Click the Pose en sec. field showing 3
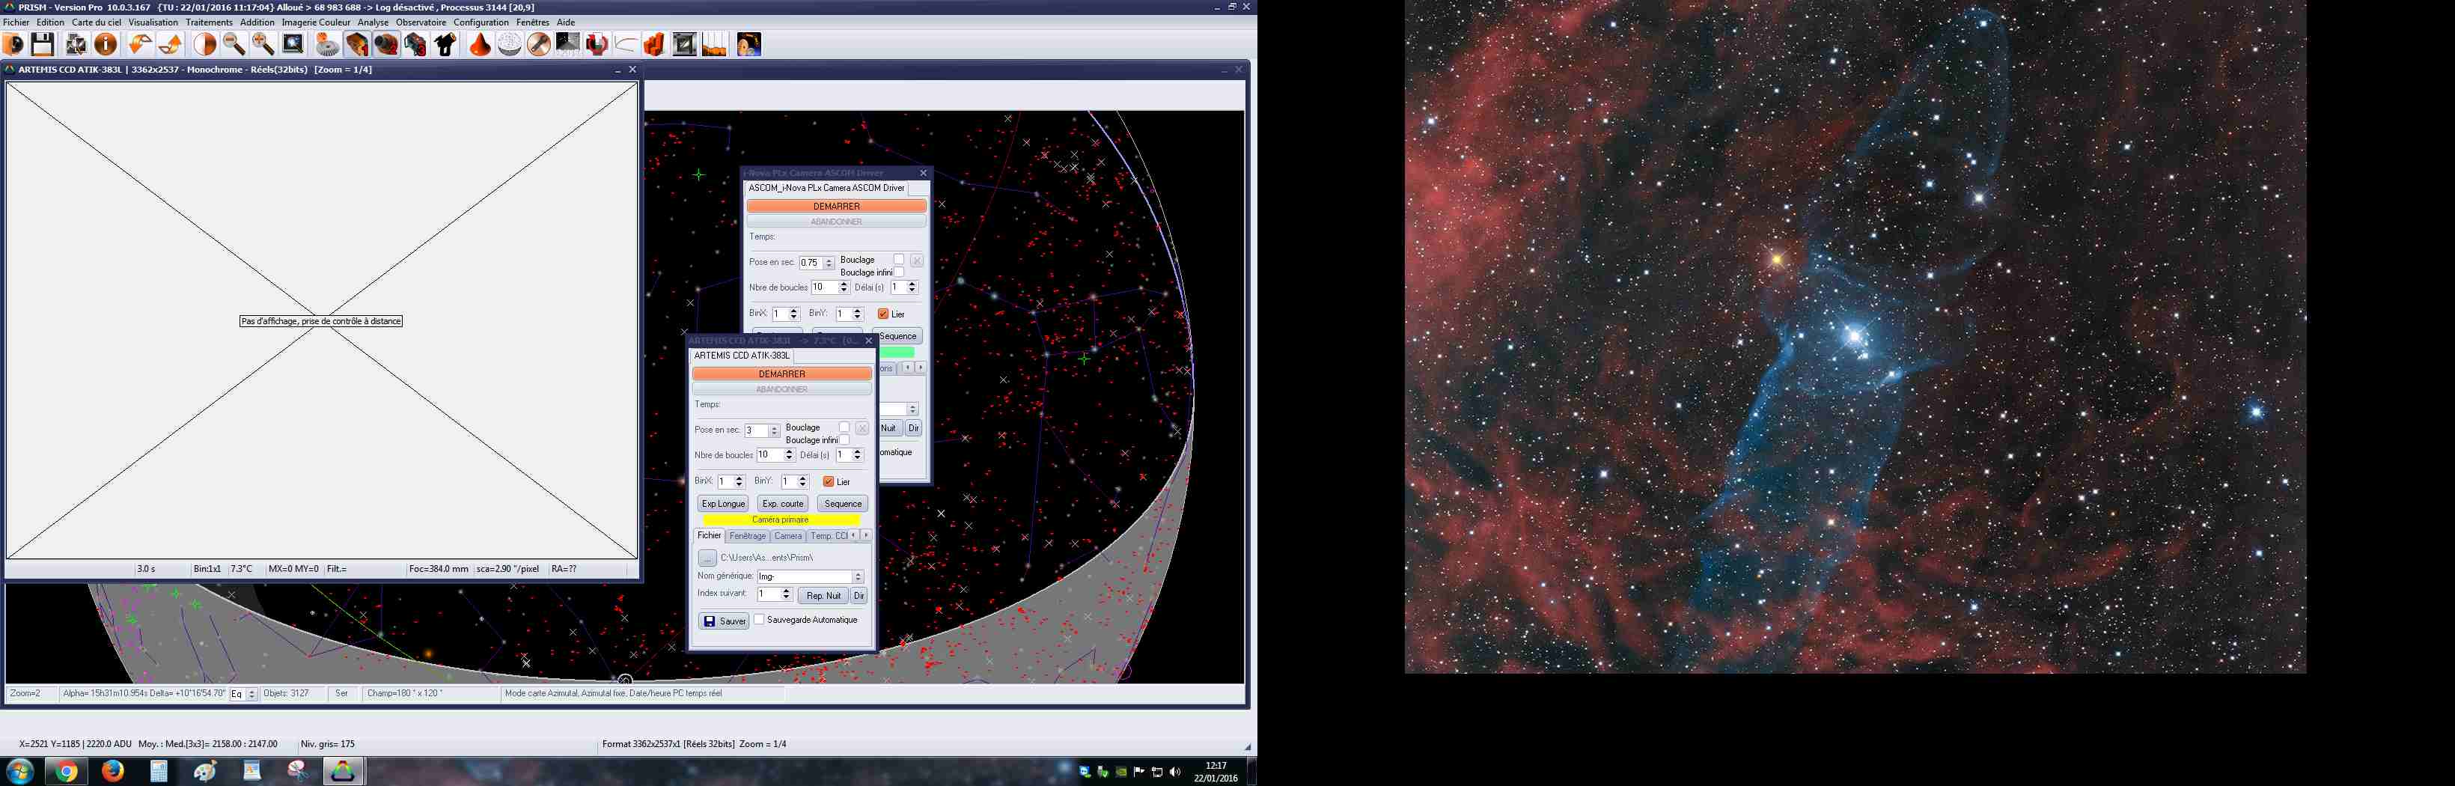The height and width of the screenshot is (786, 2455). click(x=754, y=430)
